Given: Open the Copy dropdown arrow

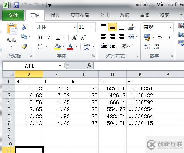Looking at the screenshot, I should pos(30,37).
